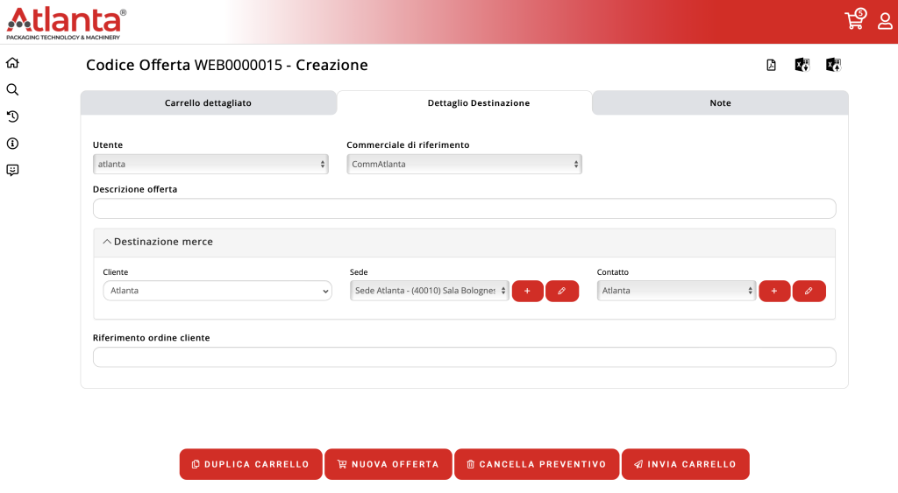Open the user profile icon
The image size is (898, 493).
click(x=885, y=21)
